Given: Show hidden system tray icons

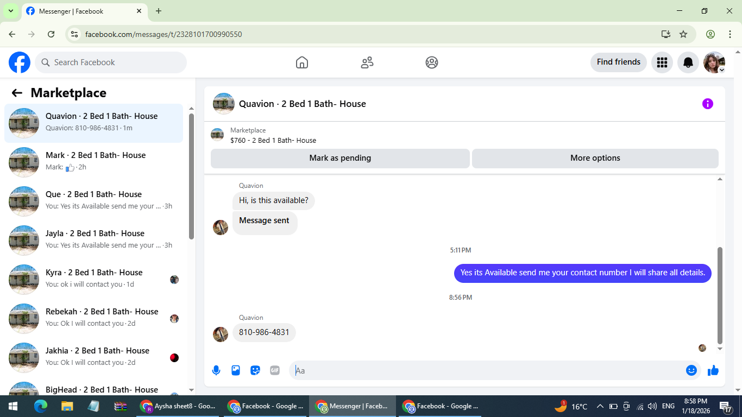Looking at the screenshot, I should point(600,406).
